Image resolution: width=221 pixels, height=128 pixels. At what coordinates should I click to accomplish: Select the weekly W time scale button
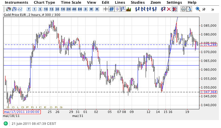[91, 9]
